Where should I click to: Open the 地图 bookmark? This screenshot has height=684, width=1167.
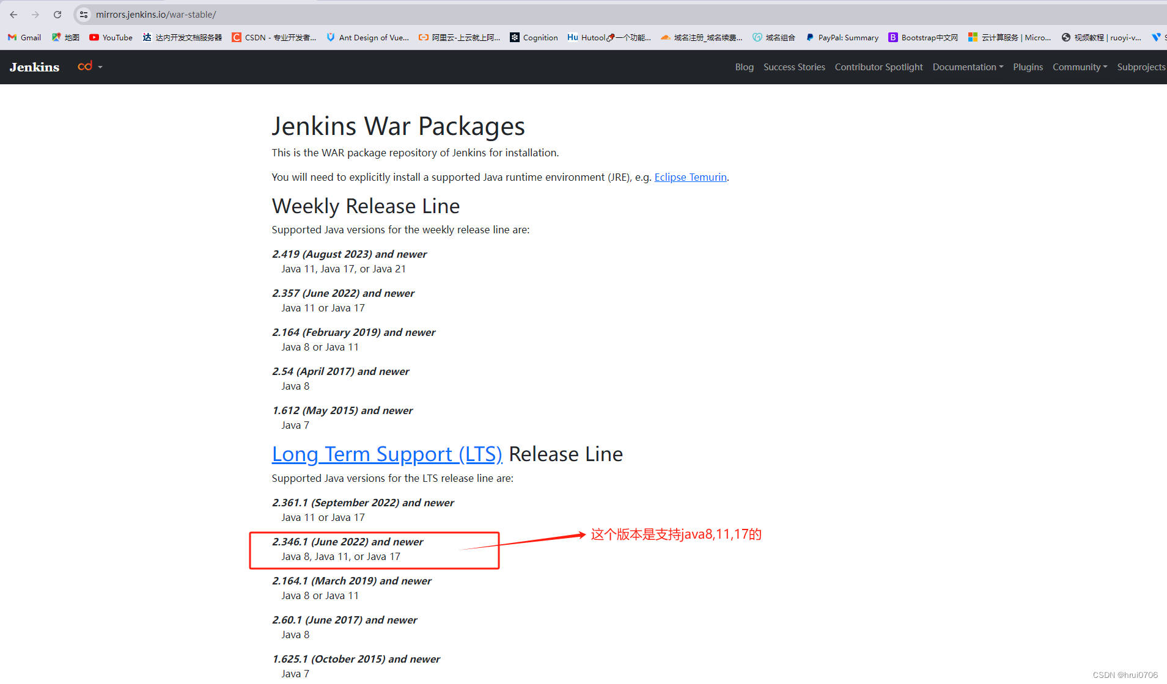(x=64, y=37)
